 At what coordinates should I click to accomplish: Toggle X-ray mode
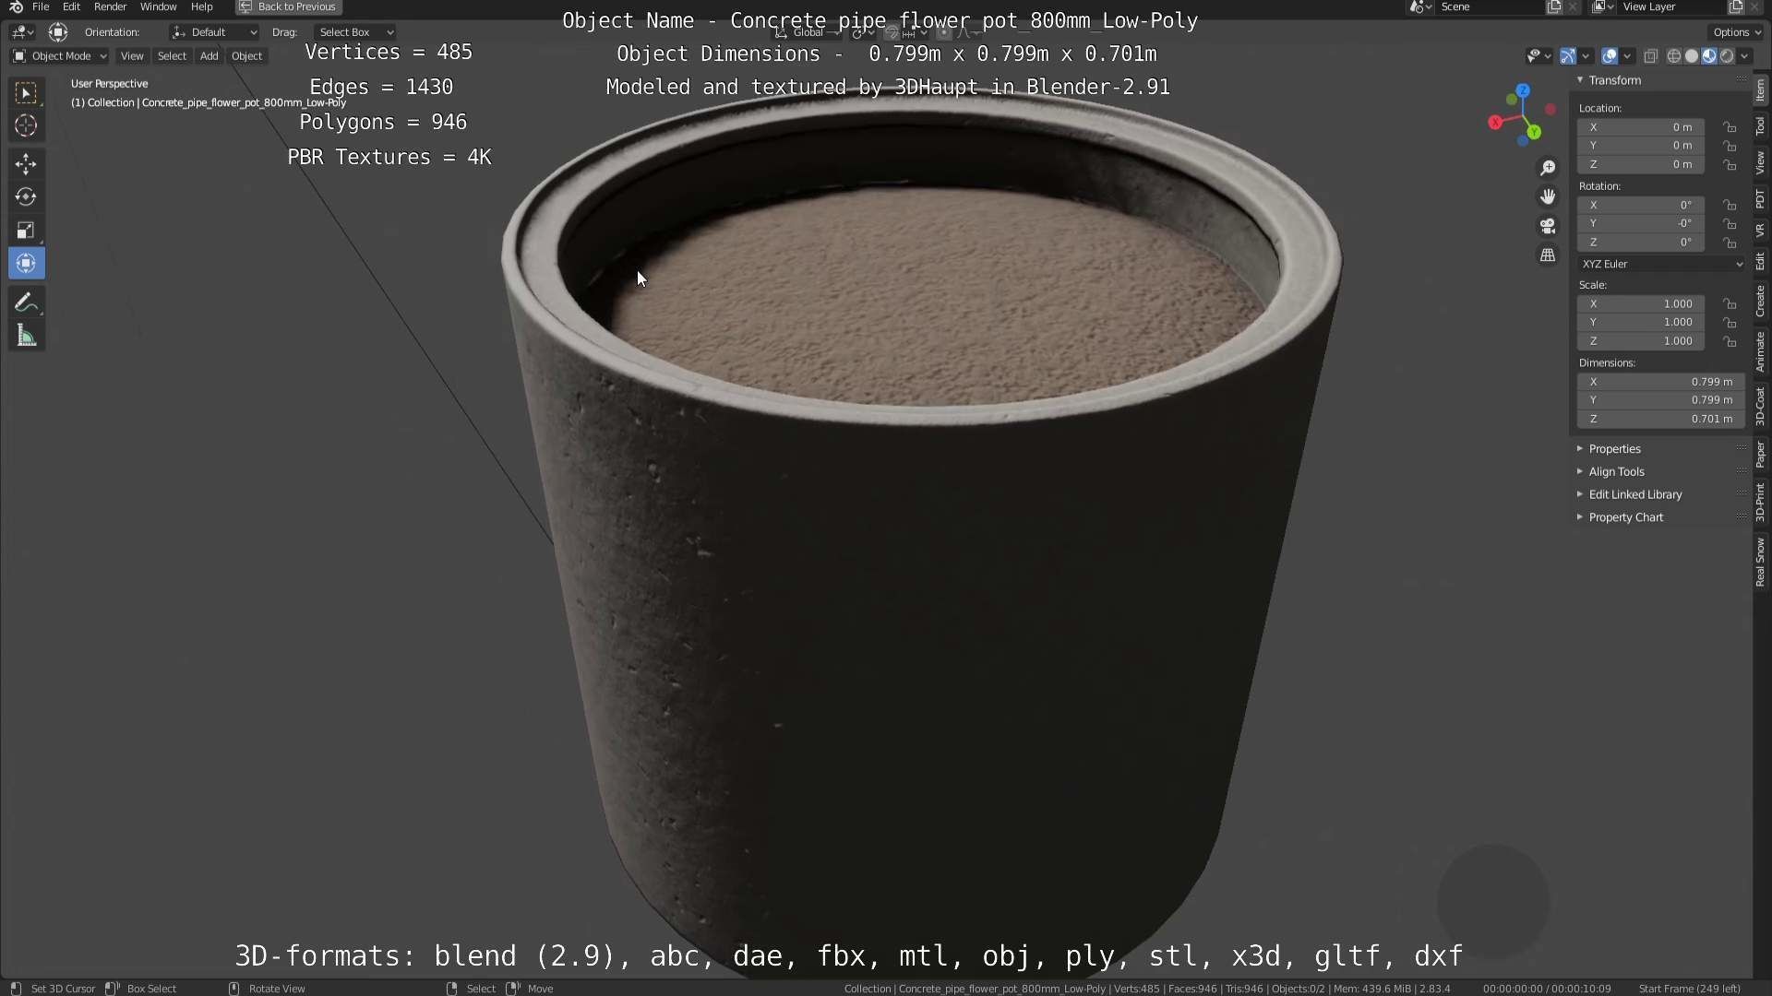click(1651, 56)
